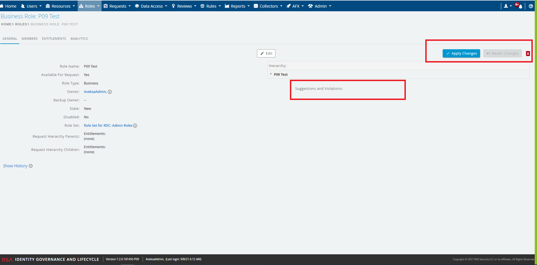This screenshot has height=265, width=537.
Task: Open the Analytics tab
Action: [79, 39]
